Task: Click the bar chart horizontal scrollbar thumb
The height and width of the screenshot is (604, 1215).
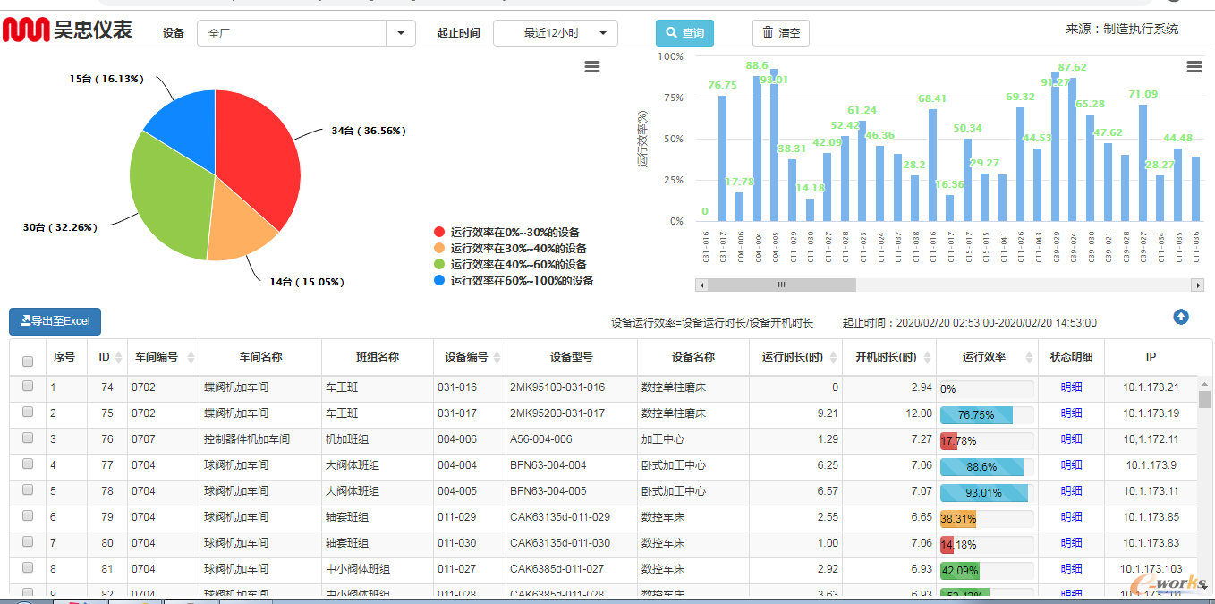Action: pyautogui.click(x=781, y=285)
